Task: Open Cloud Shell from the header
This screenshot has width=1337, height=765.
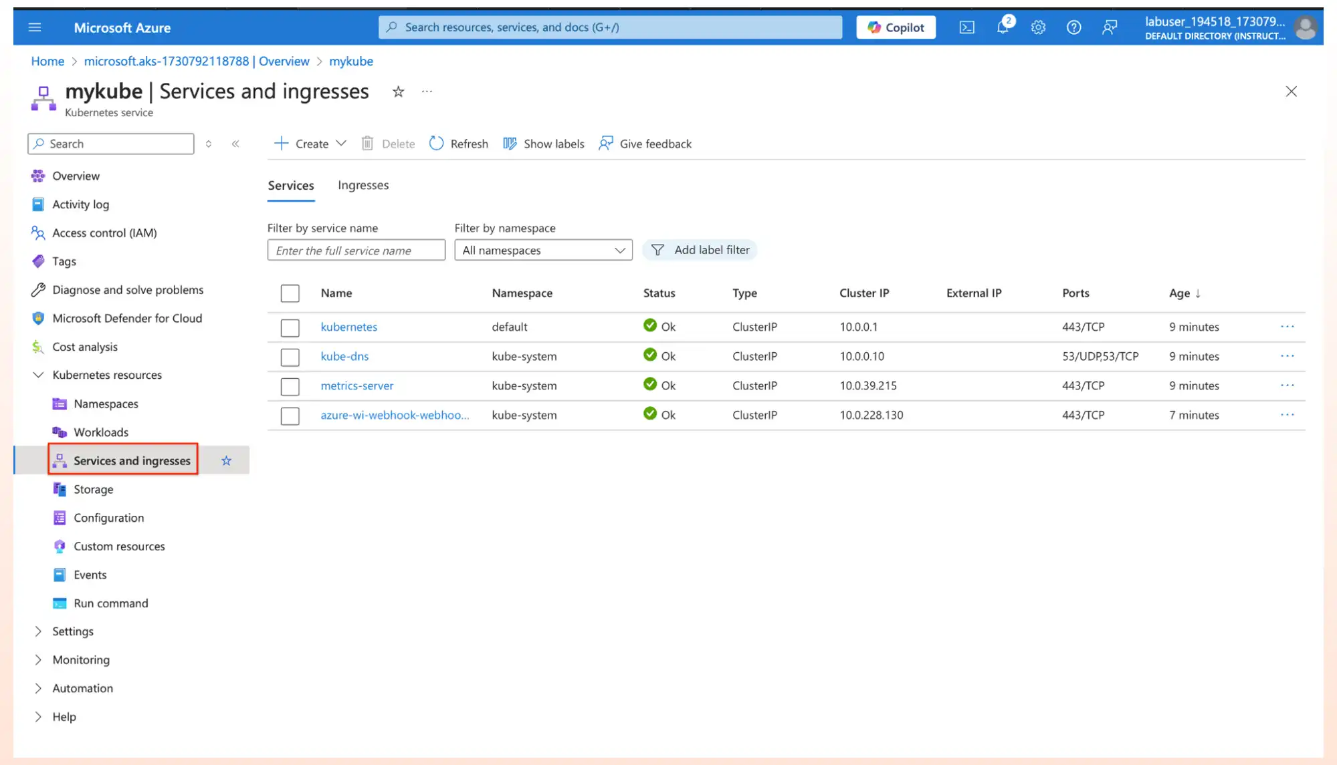Action: click(966, 27)
